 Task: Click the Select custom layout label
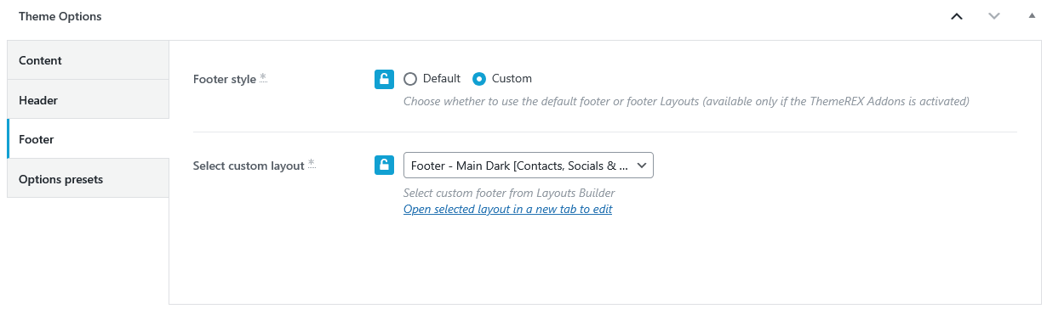click(x=249, y=166)
